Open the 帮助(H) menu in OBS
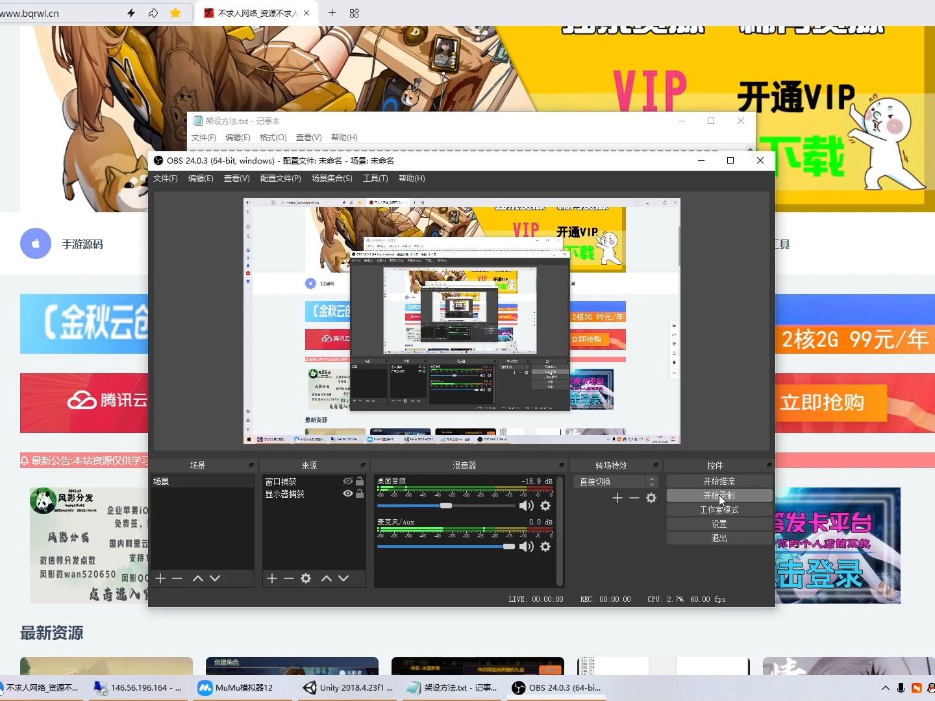The image size is (935, 701). click(412, 178)
